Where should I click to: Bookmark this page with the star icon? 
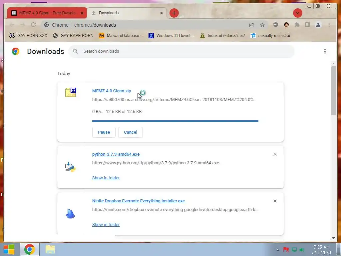point(262,25)
